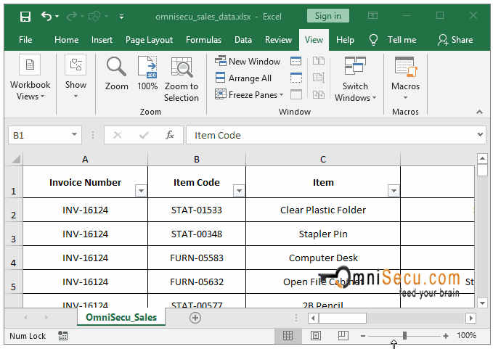The height and width of the screenshot is (349, 493).
Task: Open the Review tab
Action: click(278, 40)
